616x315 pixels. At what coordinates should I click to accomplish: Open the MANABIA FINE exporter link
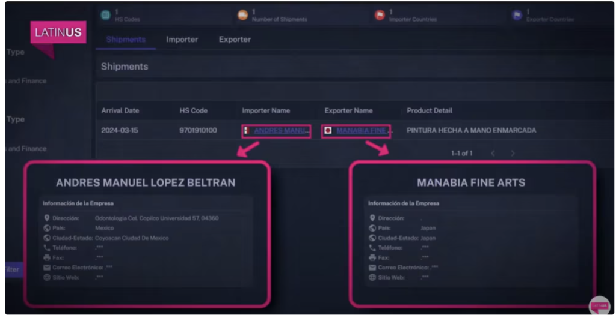point(361,130)
